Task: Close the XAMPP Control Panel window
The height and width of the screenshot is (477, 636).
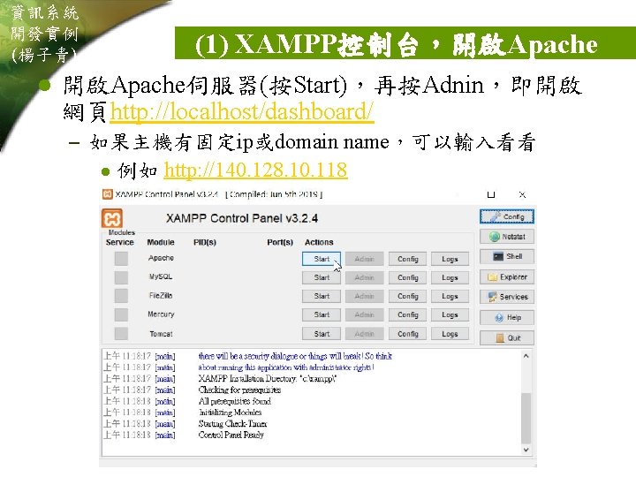Action: click(522, 194)
